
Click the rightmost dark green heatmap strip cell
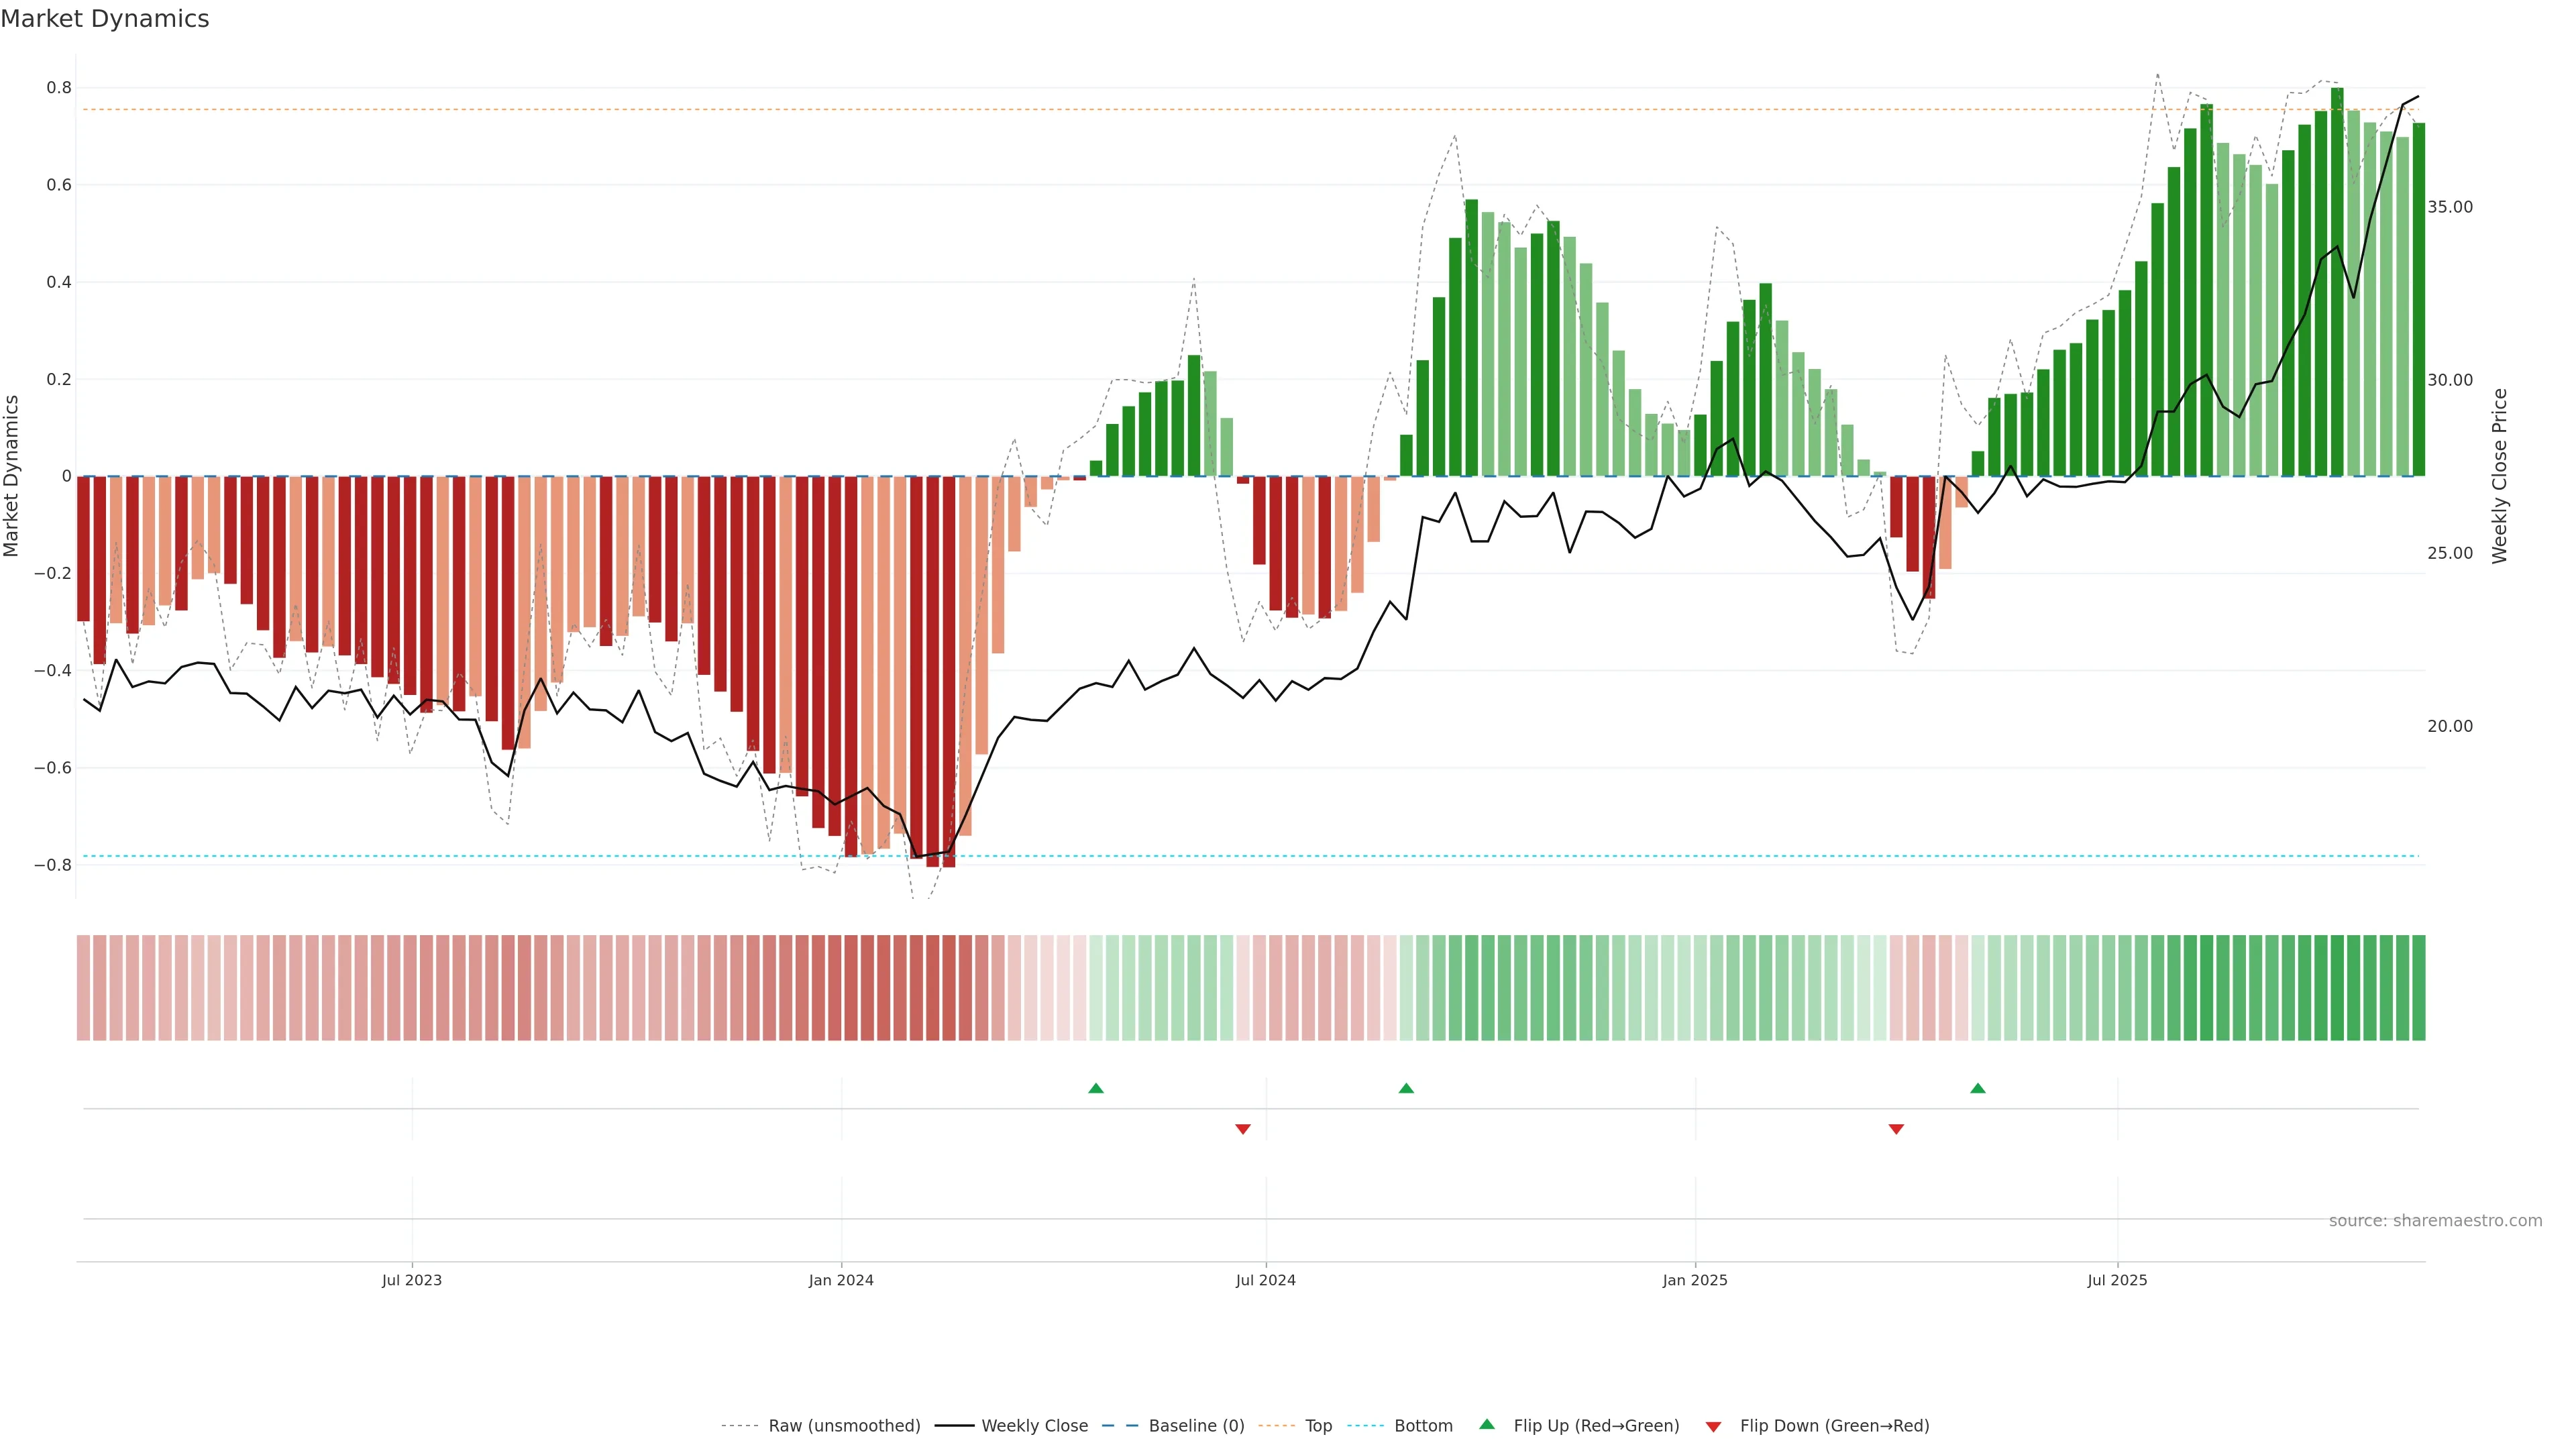click(2418, 987)
